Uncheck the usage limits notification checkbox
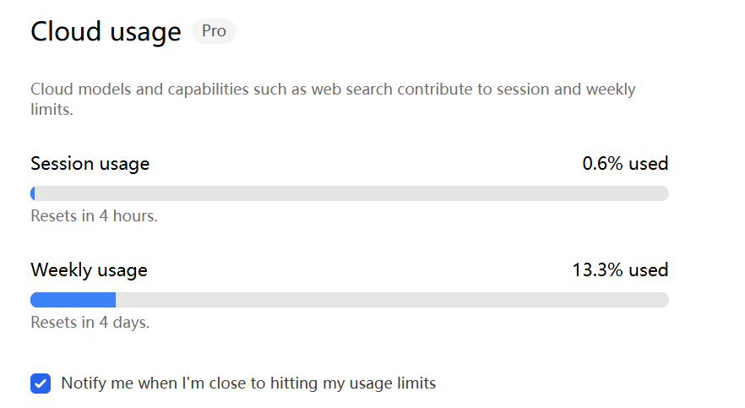Viewport: 745px width, 408px height. point(41,384)
